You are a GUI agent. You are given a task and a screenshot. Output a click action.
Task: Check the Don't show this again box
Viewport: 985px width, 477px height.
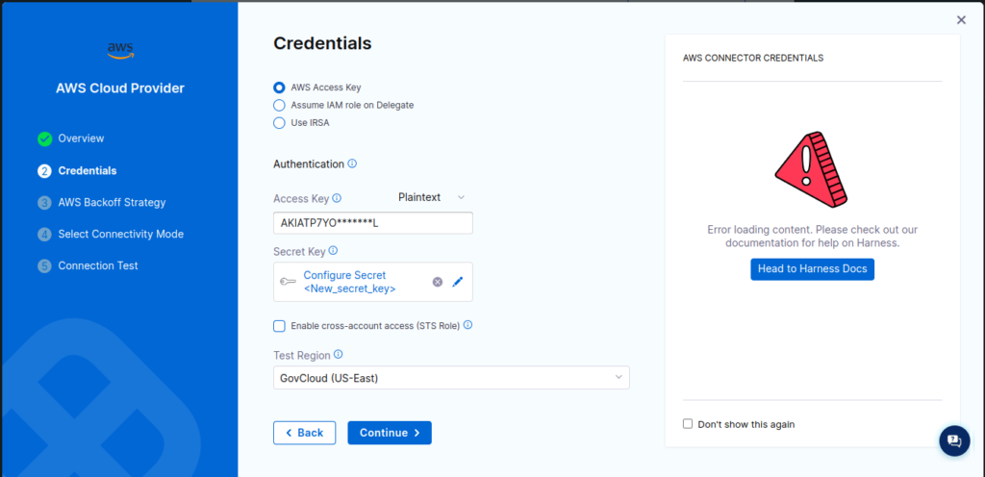(688, 423)
